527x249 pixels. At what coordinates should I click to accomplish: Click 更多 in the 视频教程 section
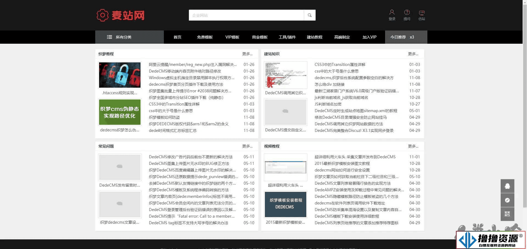pos(413,146)
